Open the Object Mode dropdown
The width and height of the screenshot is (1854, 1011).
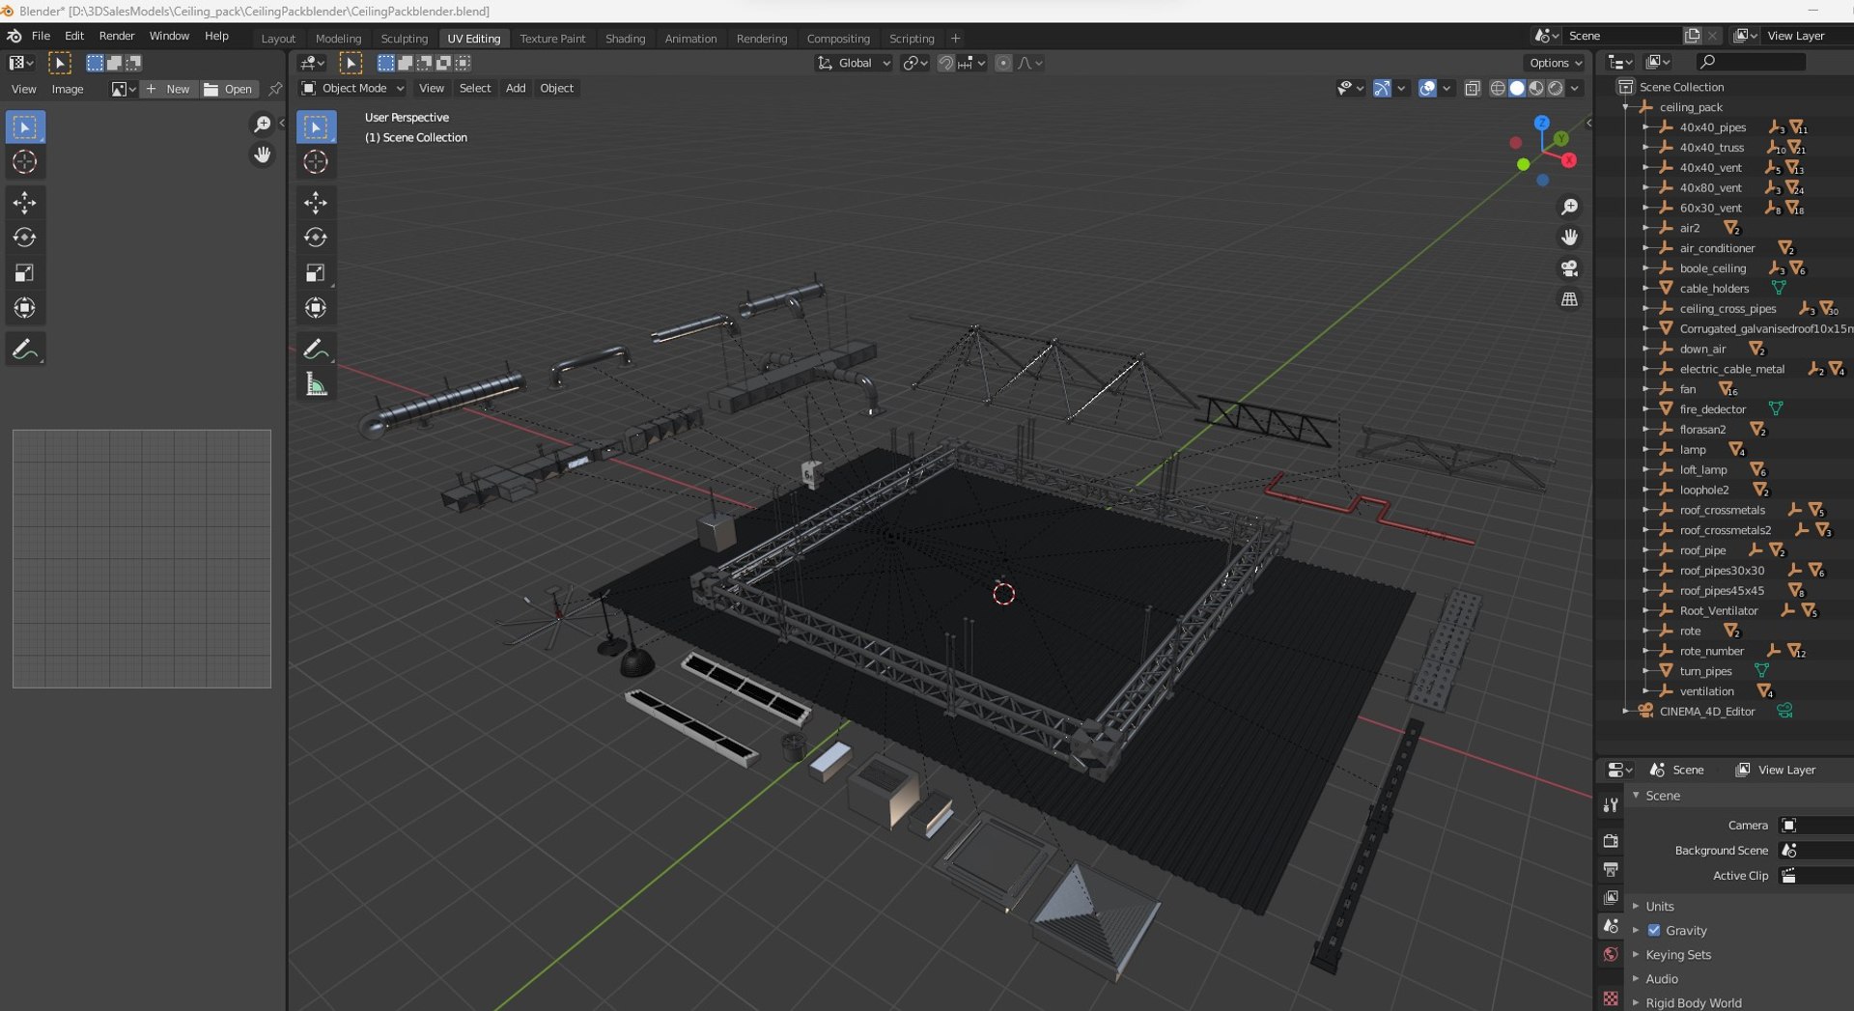pyautogui.click(x=352, y=89)
